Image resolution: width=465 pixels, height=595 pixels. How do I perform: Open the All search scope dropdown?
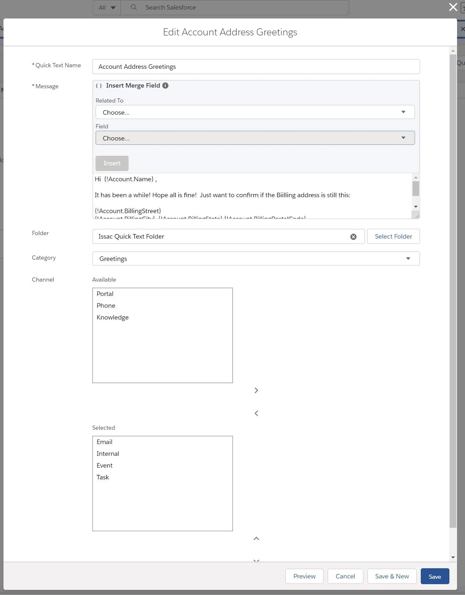pos(107,7)
